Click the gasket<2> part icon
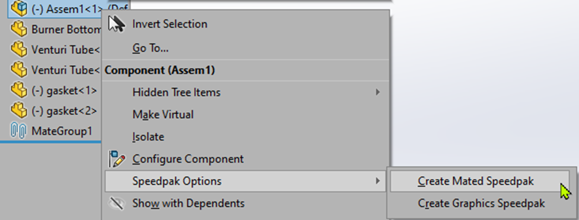This screenshot has width=579, height=220. [19, 111]
